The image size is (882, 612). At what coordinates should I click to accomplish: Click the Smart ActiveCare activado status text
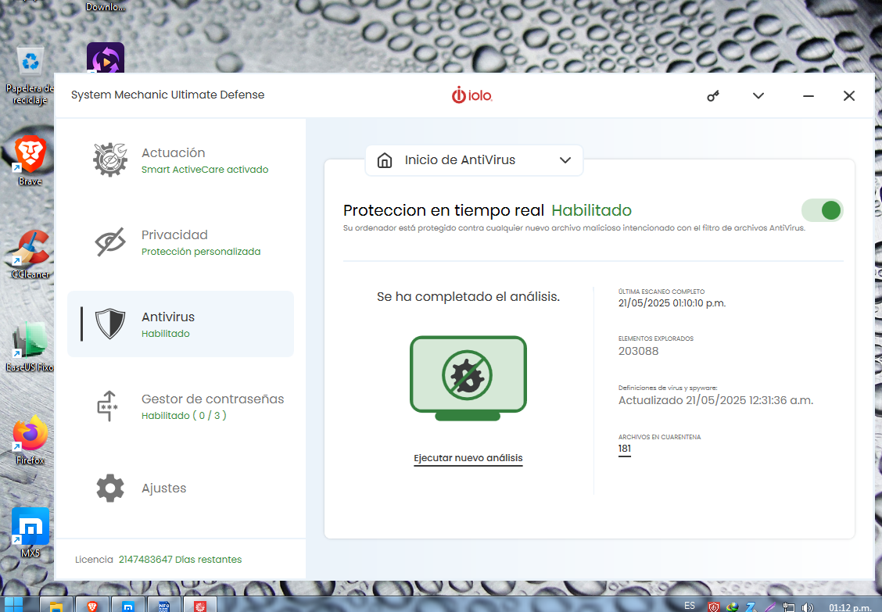(x=205, y=170)
